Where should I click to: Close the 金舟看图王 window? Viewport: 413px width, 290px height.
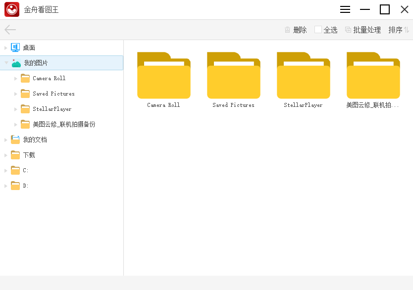tap(404, 9)
